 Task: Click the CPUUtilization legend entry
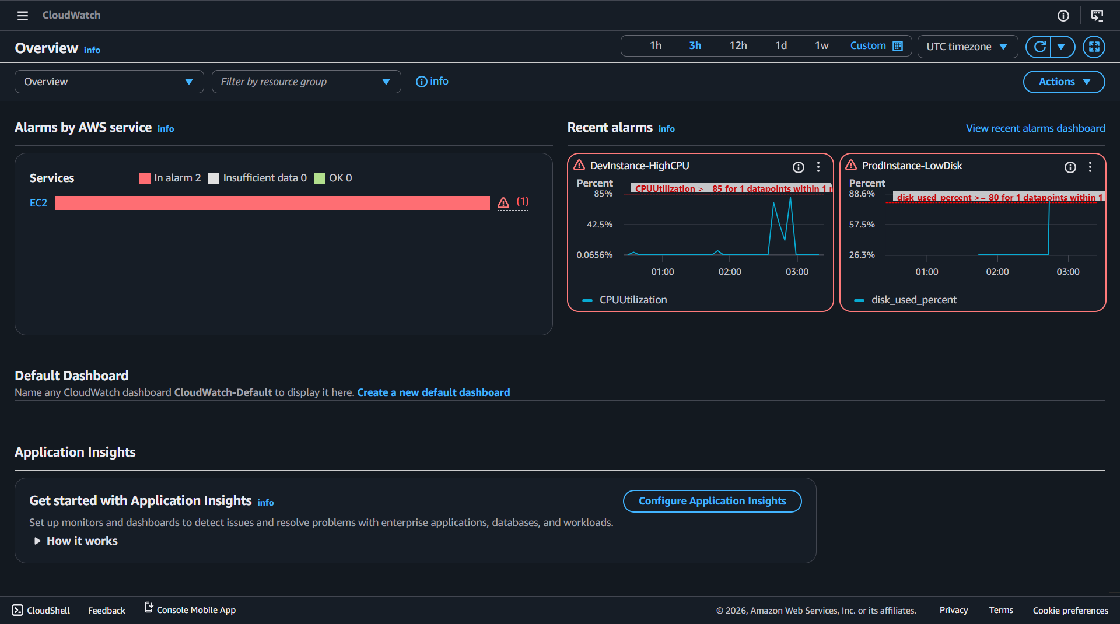tap(625, 300)
